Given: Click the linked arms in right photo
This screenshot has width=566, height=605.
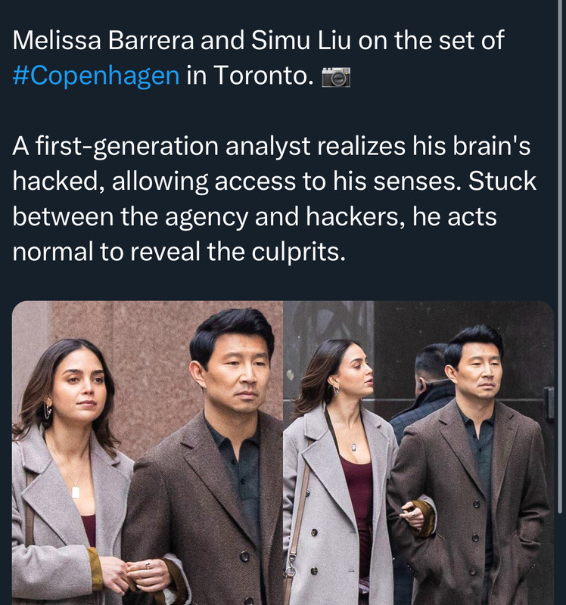Looking at the screenshot, I should click(x=415, y=515).
